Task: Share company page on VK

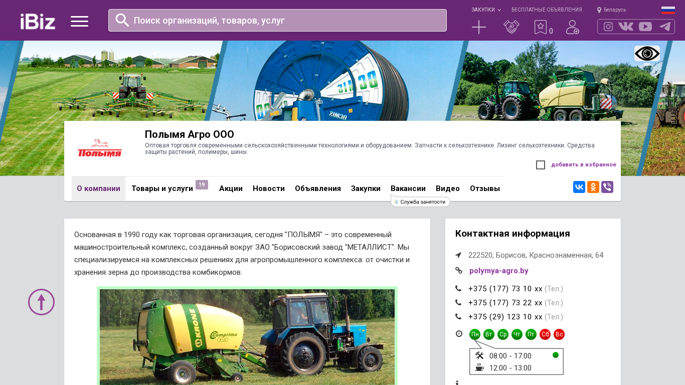Action: [579, 187]
